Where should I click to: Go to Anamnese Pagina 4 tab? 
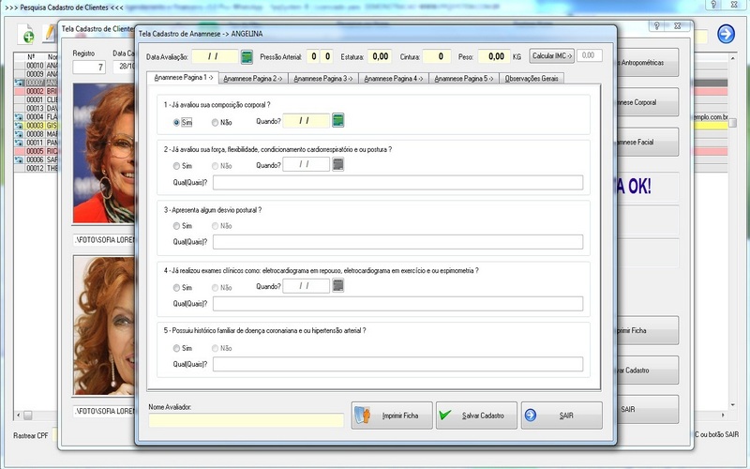point(393,79)
